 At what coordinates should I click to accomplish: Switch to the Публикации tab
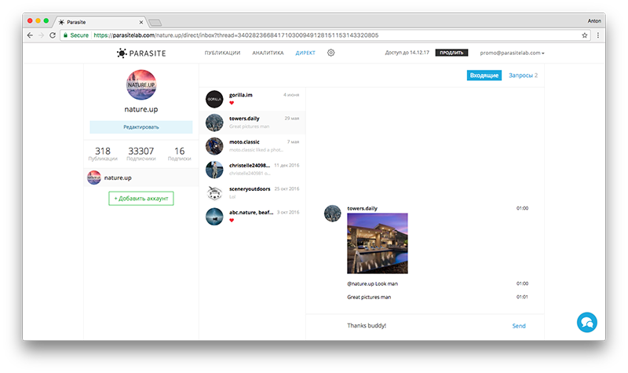[x=221, y=53]
